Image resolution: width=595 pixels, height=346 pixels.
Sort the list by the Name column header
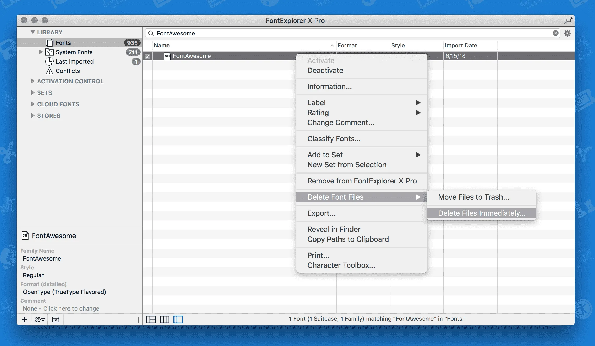pos(162,45)
